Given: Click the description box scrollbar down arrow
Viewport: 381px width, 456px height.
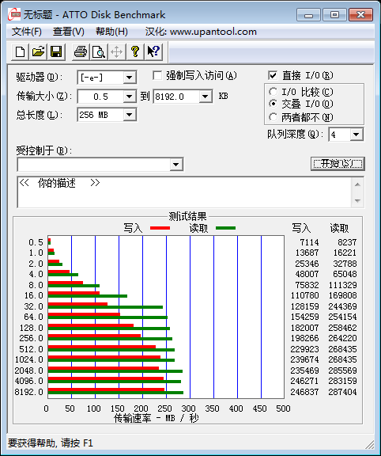Looking at the screenshot, I should click(x=357, y=200).
